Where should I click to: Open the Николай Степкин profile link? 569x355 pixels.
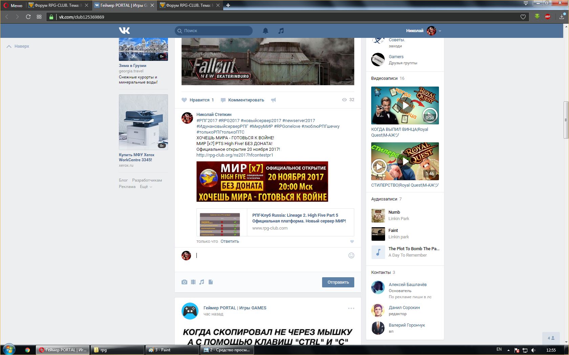[214, 115]
